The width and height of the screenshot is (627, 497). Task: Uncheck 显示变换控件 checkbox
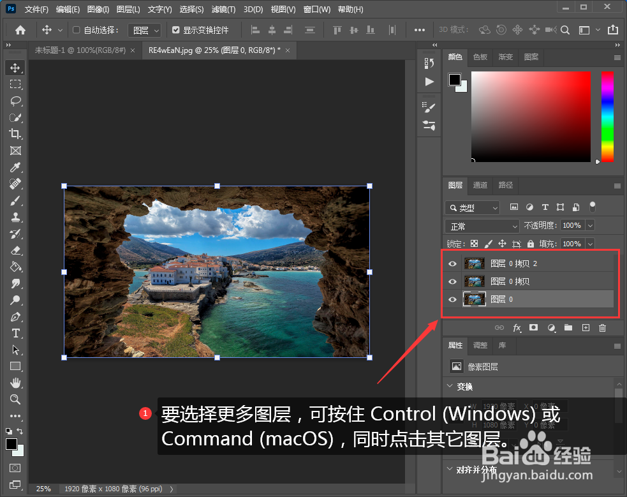[x=175, y=30]
